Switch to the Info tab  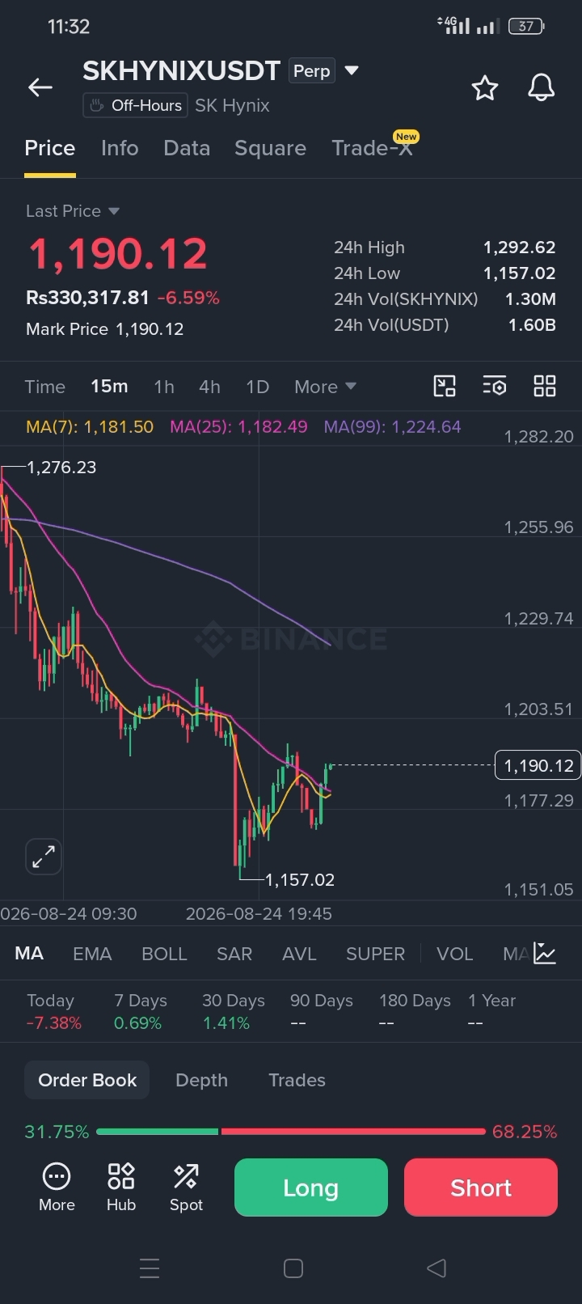click(120, 148)
